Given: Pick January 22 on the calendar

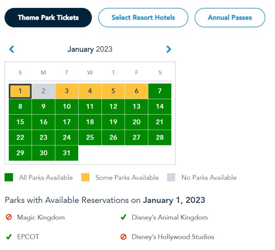Looking at the screenshot, I should coord(20,137).
